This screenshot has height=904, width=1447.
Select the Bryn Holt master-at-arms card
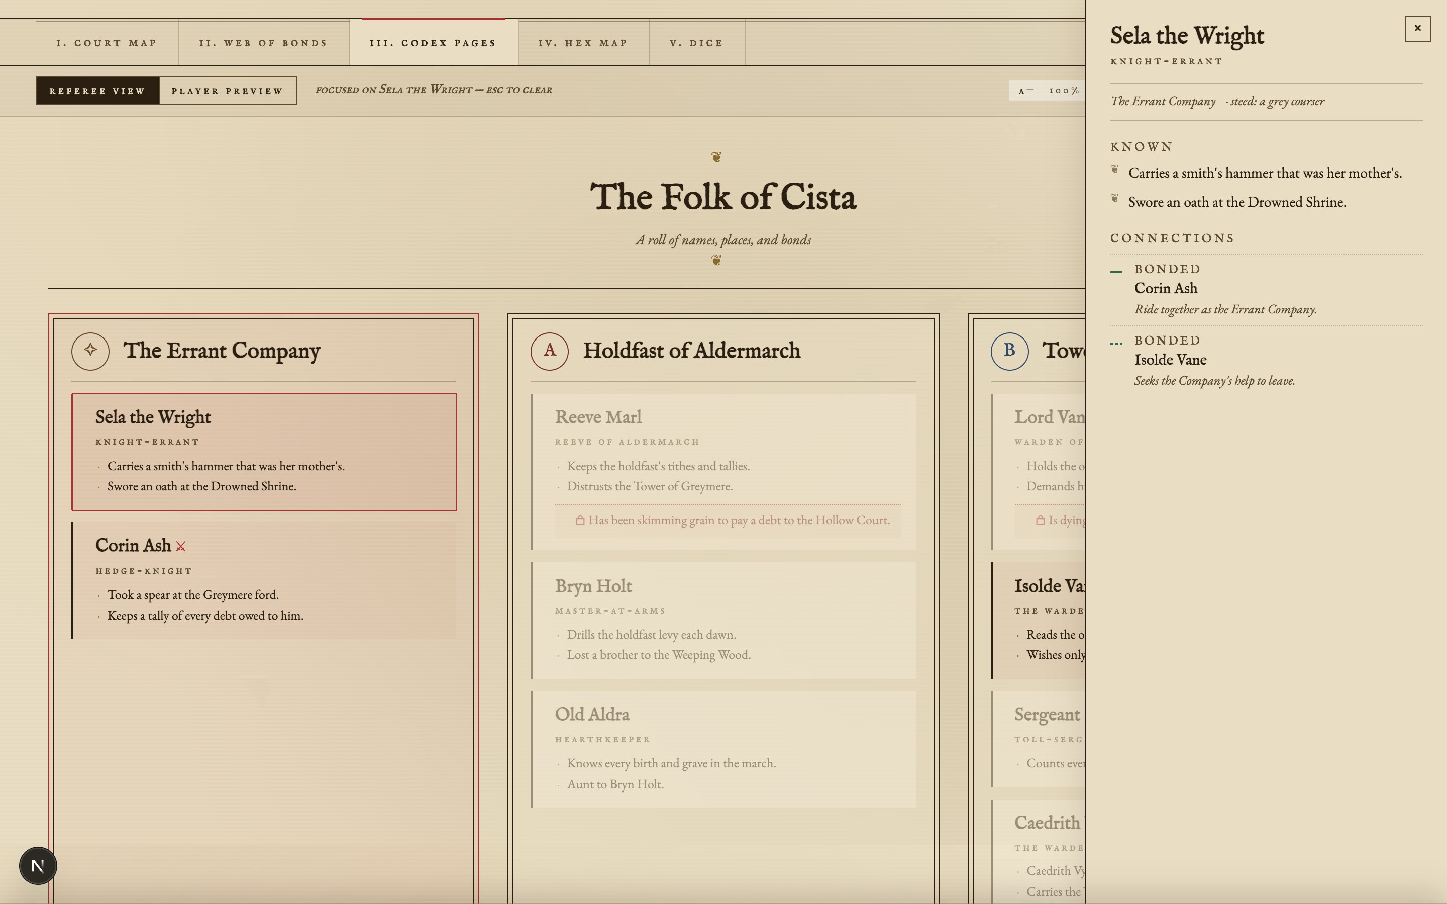pos(724,621)
